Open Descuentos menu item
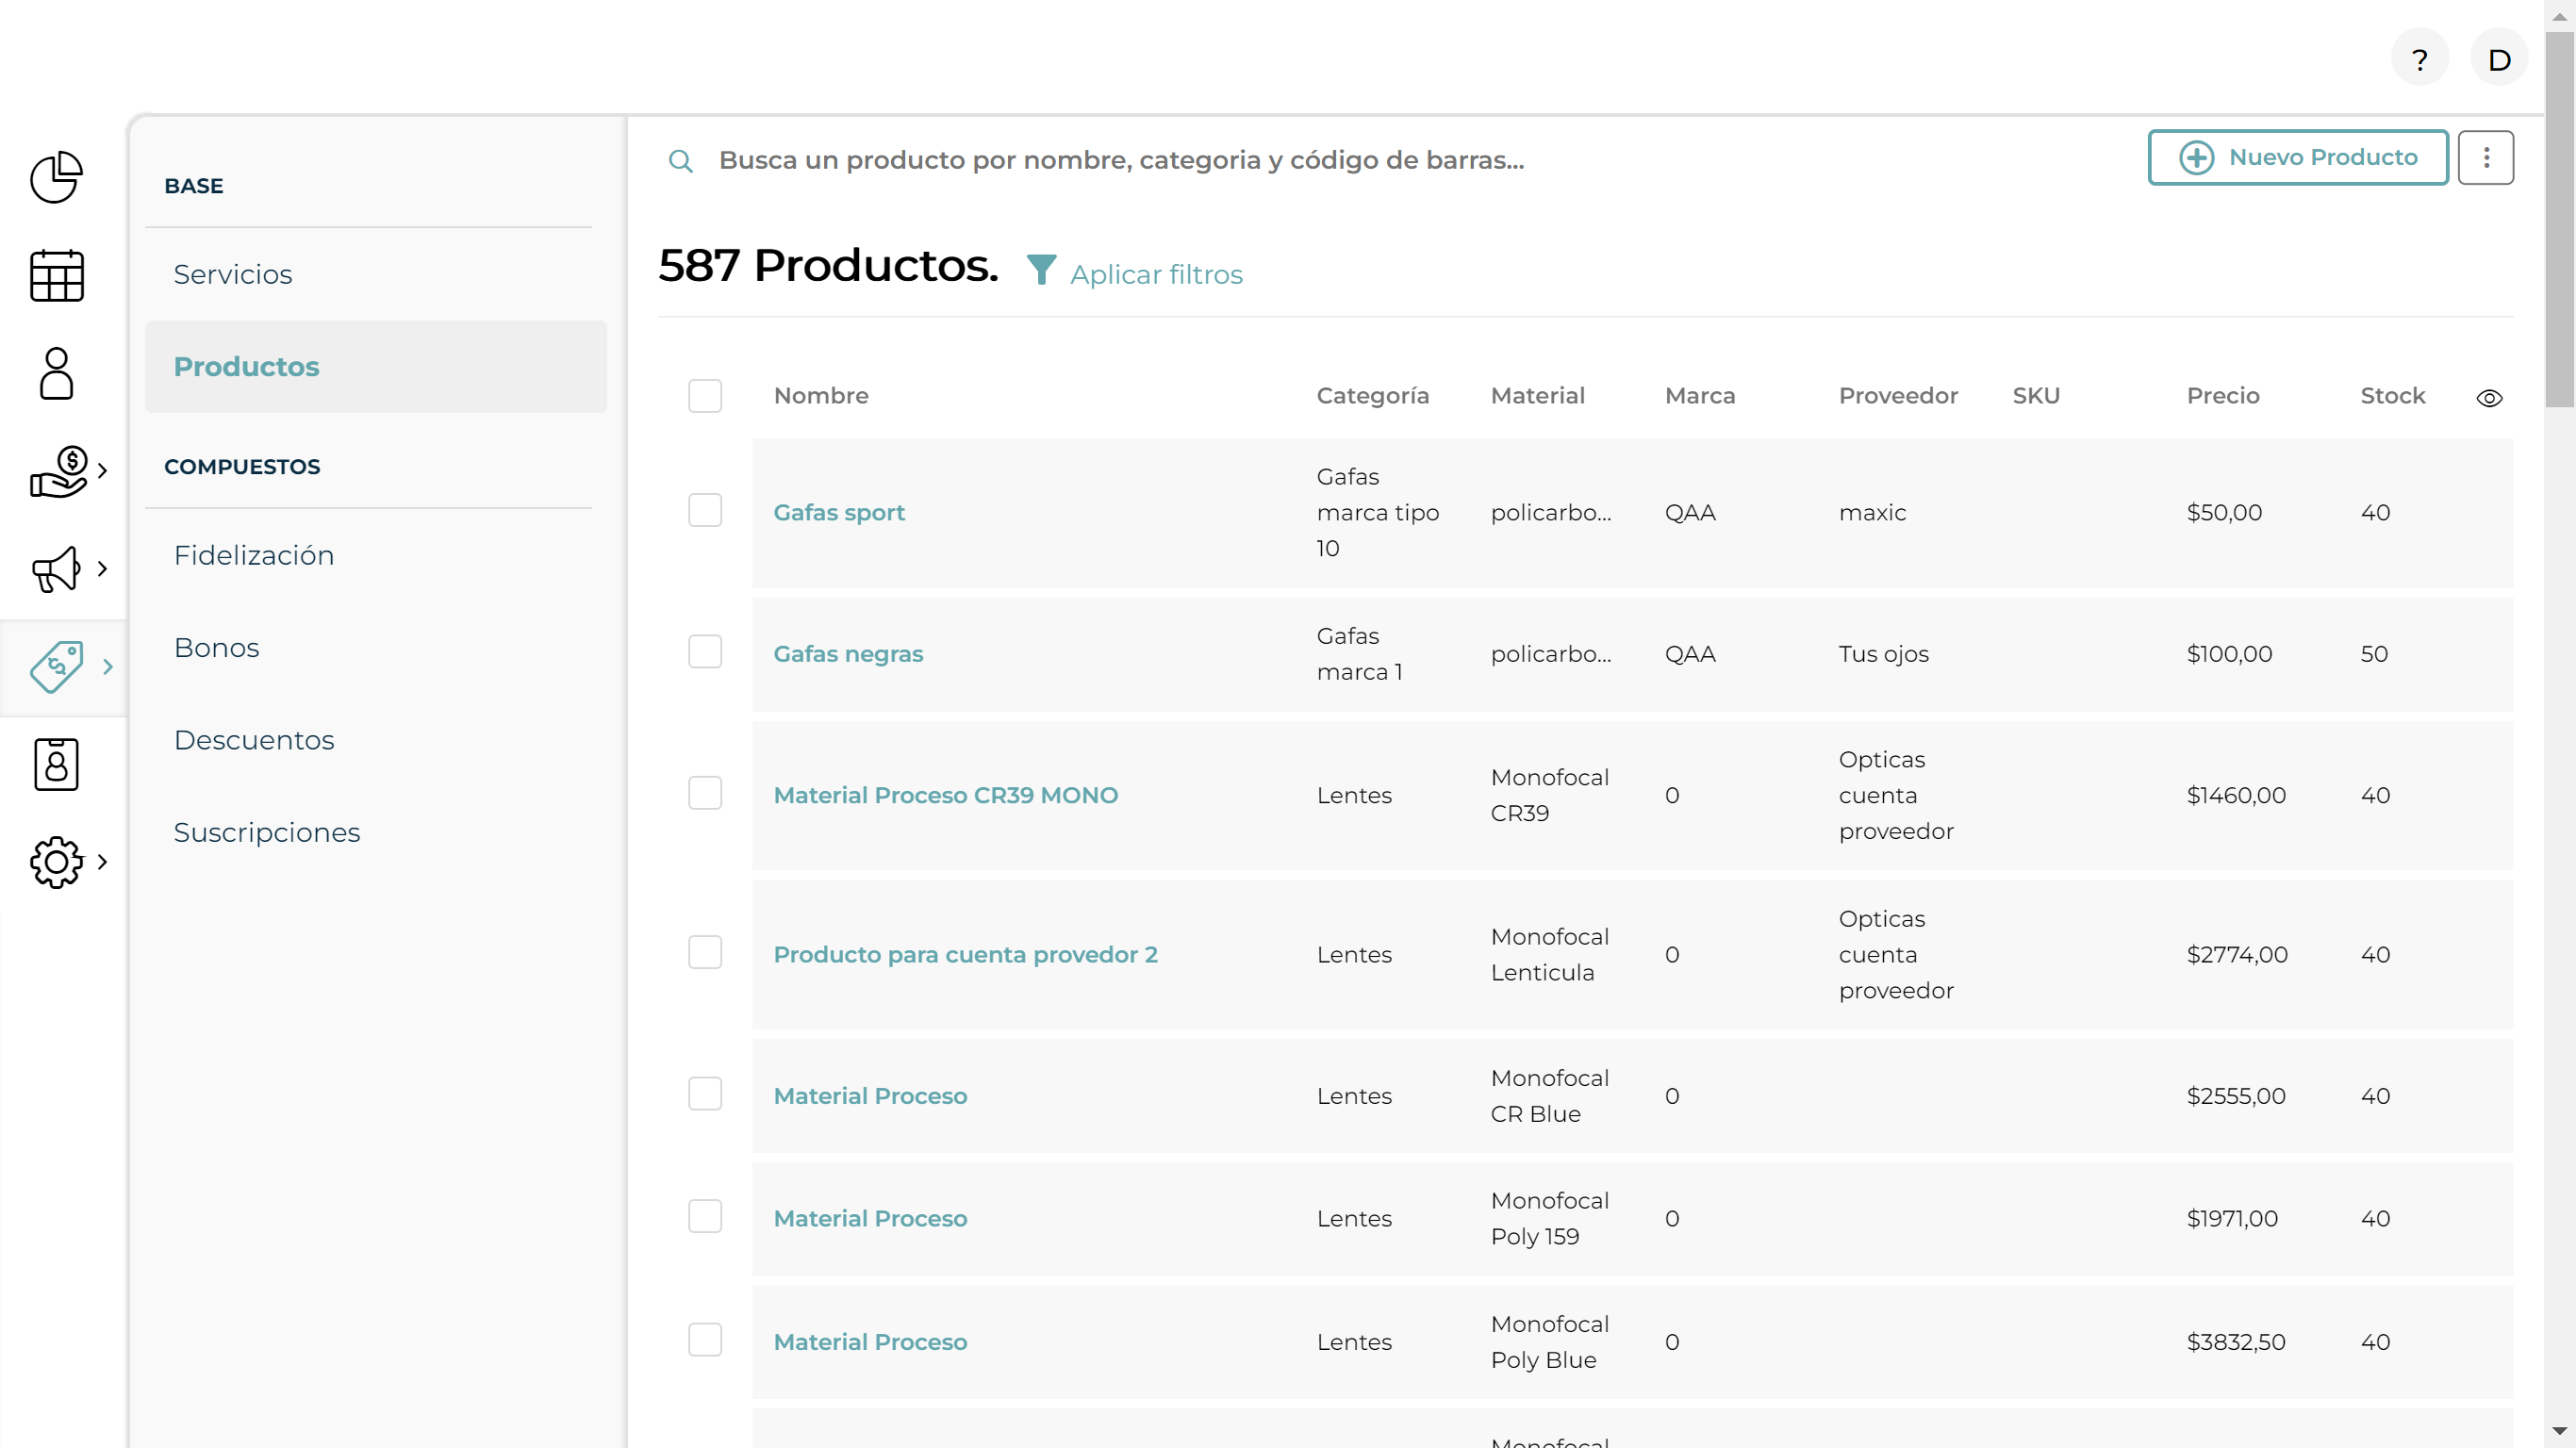The image size is (2576, 1448). coord(254,740)
